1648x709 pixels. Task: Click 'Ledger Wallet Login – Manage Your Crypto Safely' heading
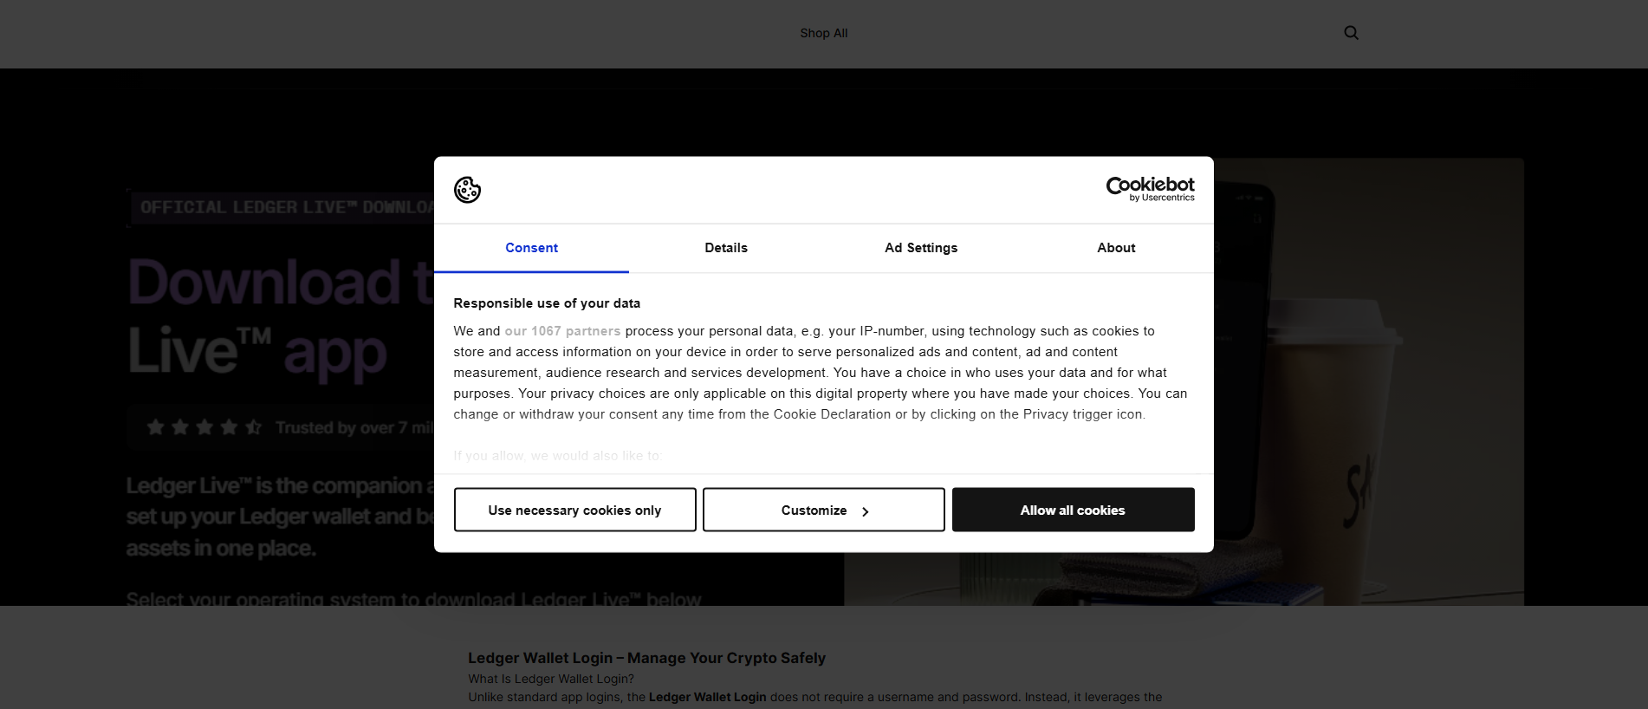646,658
